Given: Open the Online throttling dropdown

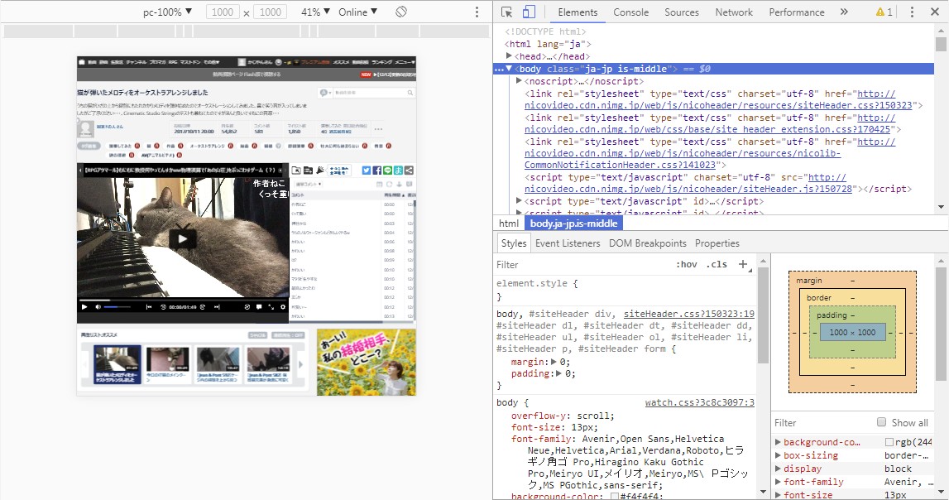Looking at the screenshot, I should (357, 12).
